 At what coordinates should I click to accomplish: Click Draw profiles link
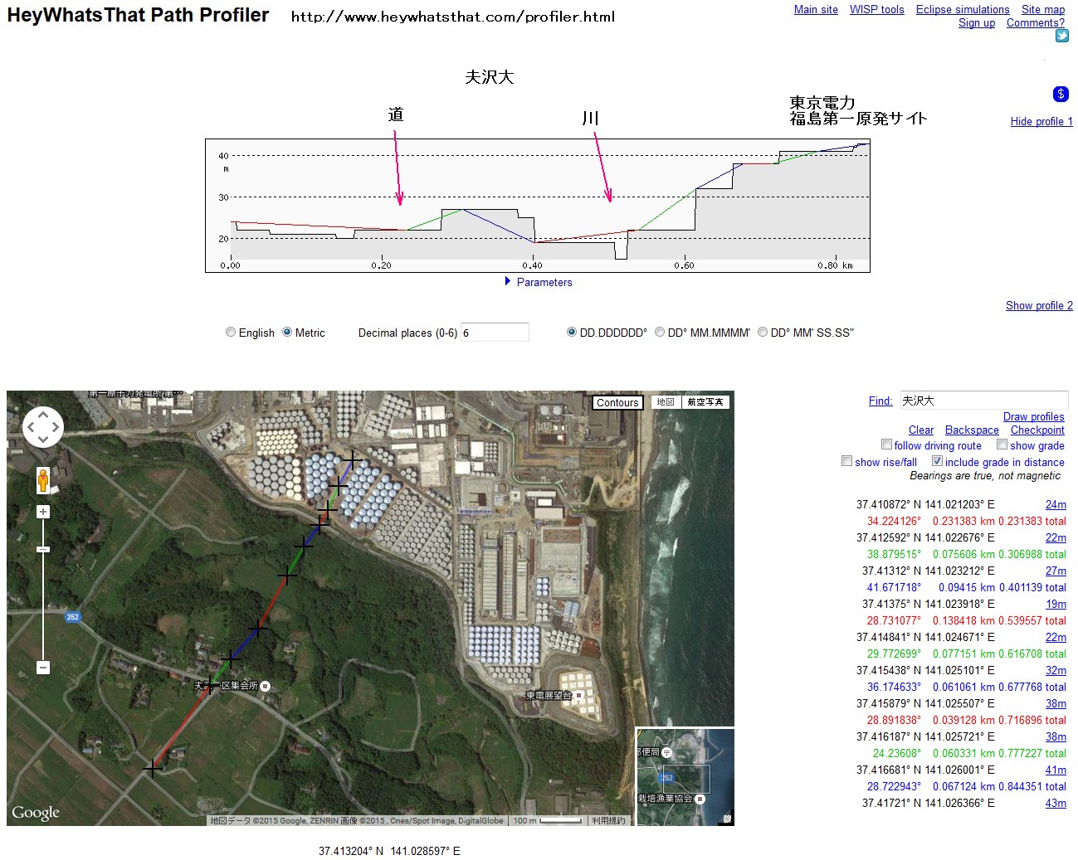pos(1033,417)
